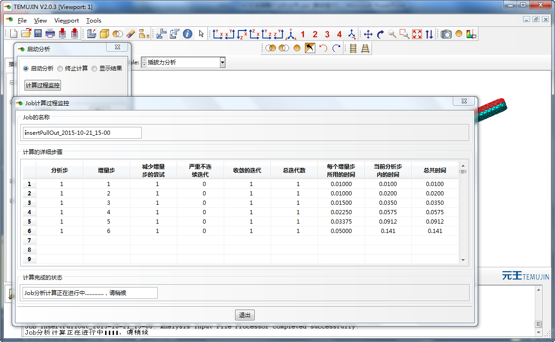Click the color legend spectrum icon

[x=471, y=34]
